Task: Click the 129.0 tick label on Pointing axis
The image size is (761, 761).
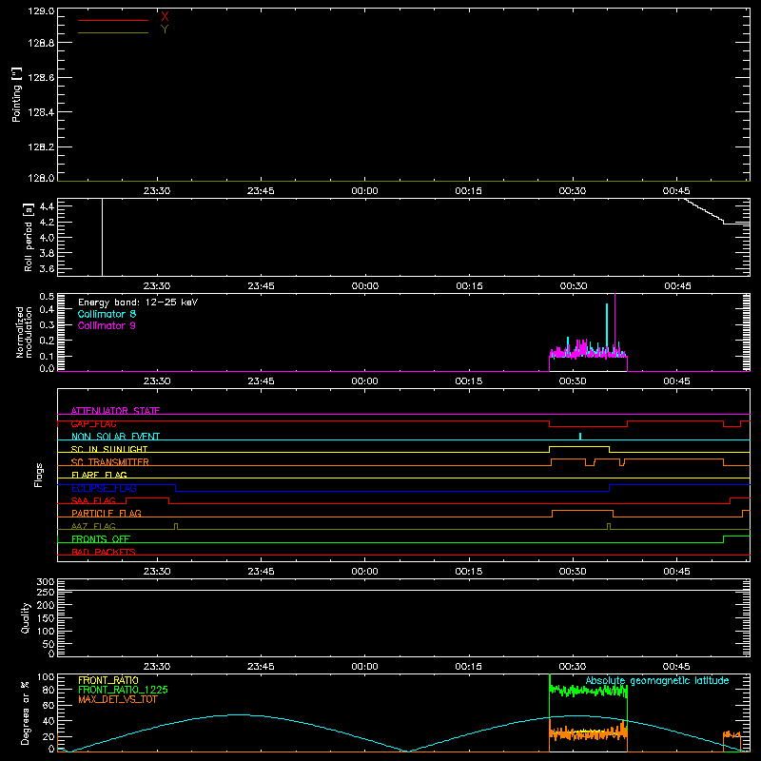Action: 41,11
